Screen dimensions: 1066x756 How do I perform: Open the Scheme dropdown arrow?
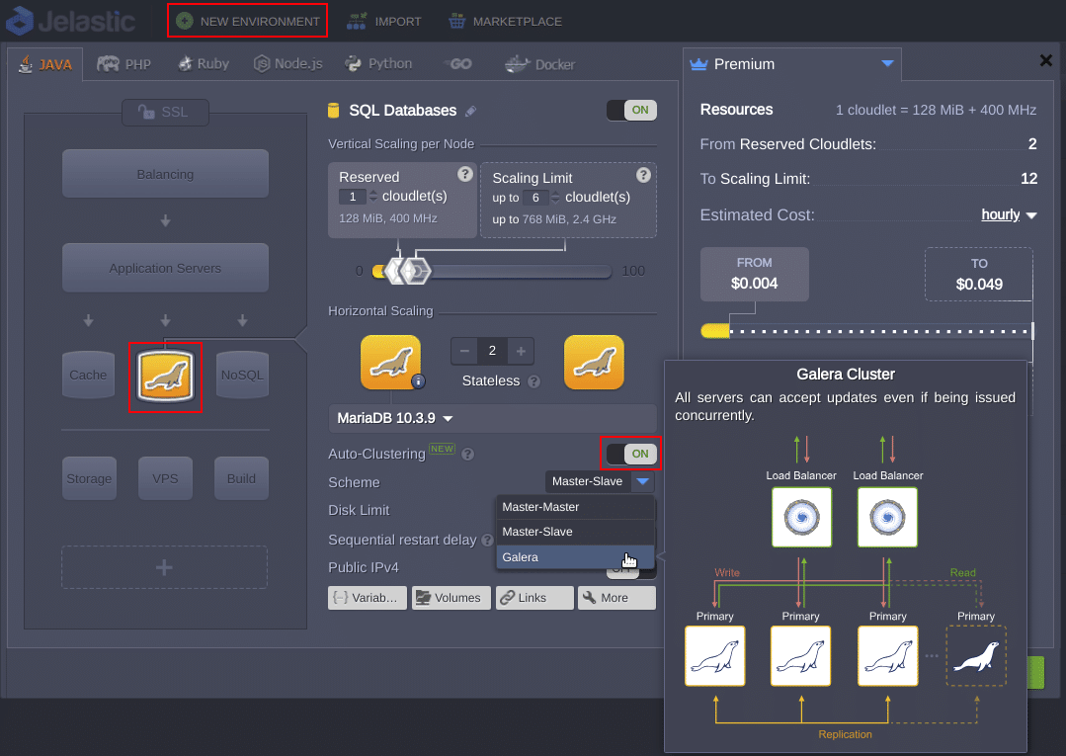pos(642,481)
